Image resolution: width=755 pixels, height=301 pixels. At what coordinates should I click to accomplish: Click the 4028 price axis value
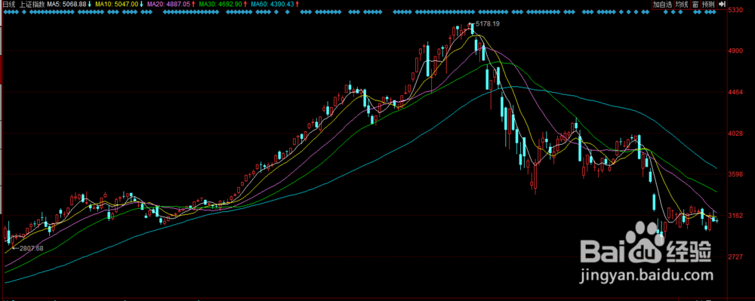(735, 134)
